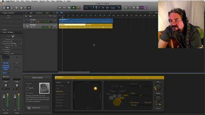Open the Mixer button
This screenshot has height=115, width=205.
25,8
